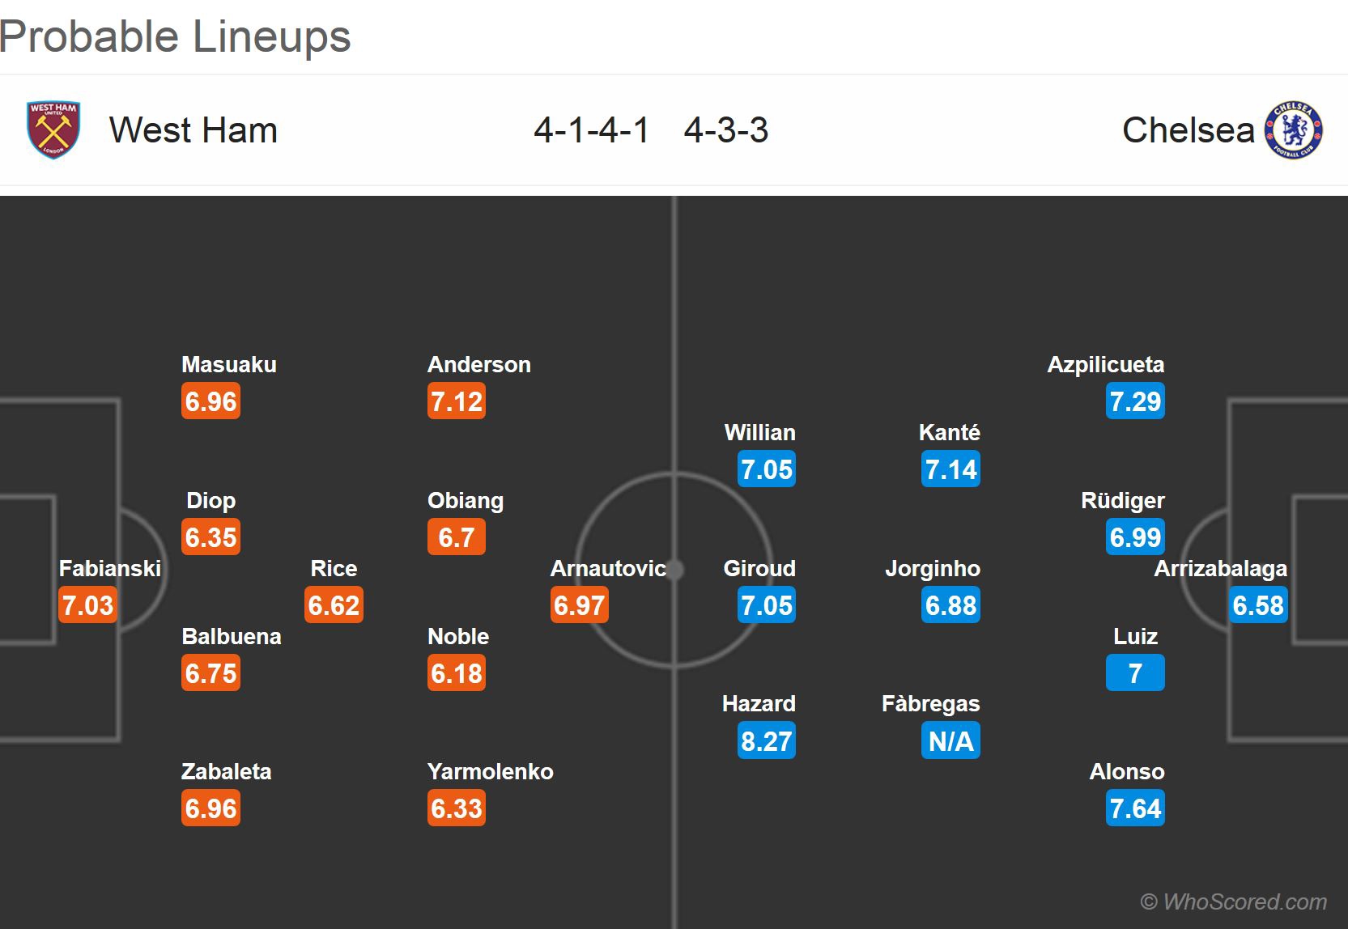Image resolution: width=1348 pixels, height=929 pixels.
Task: Select the Yarmolenko player name
Action: coord(491,772)
